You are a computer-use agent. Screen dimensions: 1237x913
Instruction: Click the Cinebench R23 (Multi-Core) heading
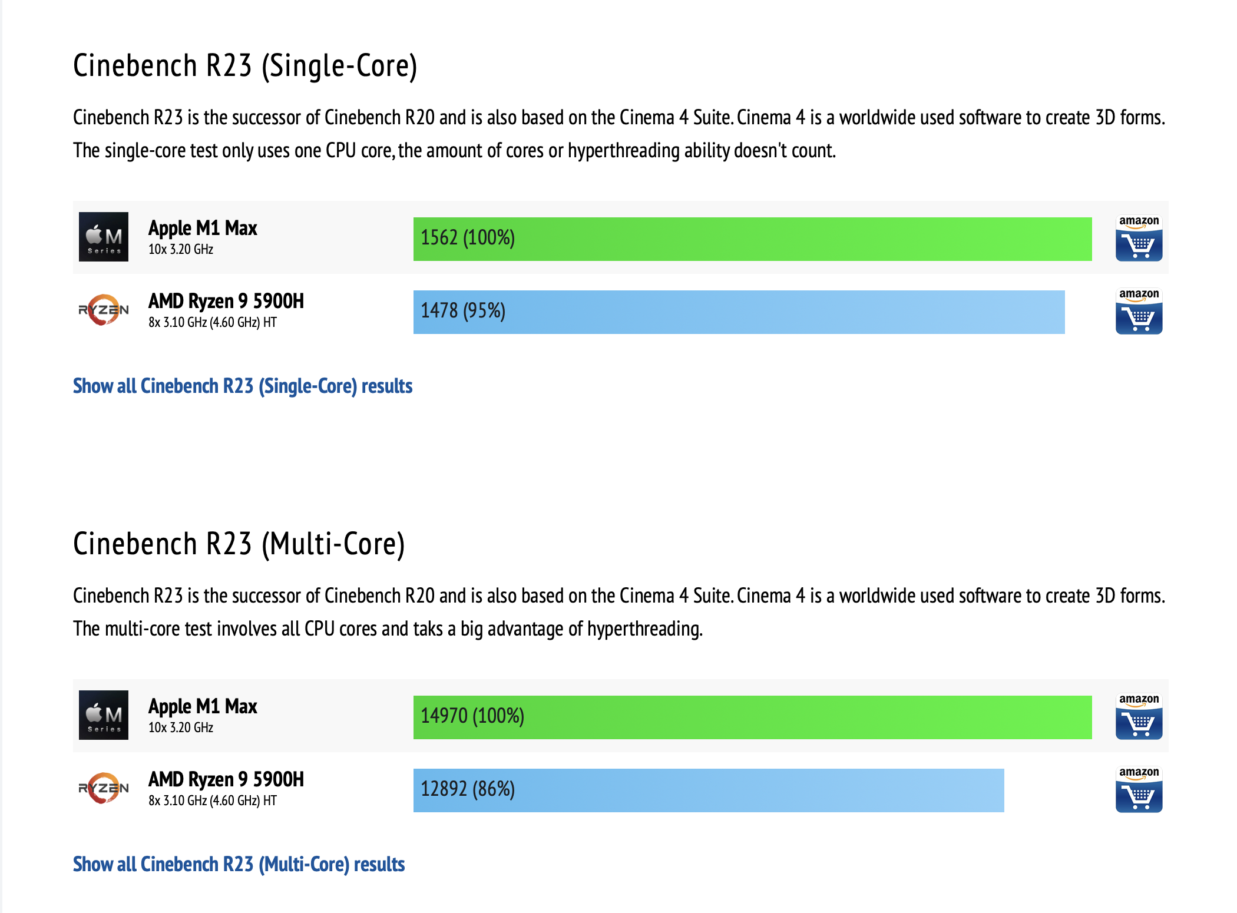pos(239,544)
